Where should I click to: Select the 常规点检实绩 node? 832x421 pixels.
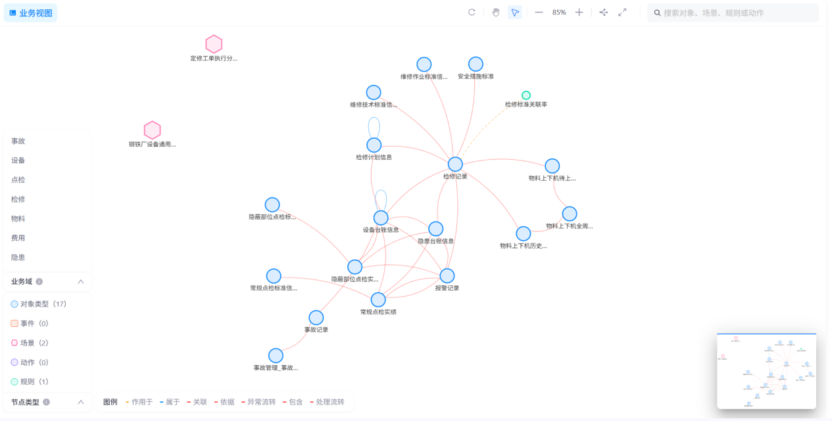[x=378, y=300]
